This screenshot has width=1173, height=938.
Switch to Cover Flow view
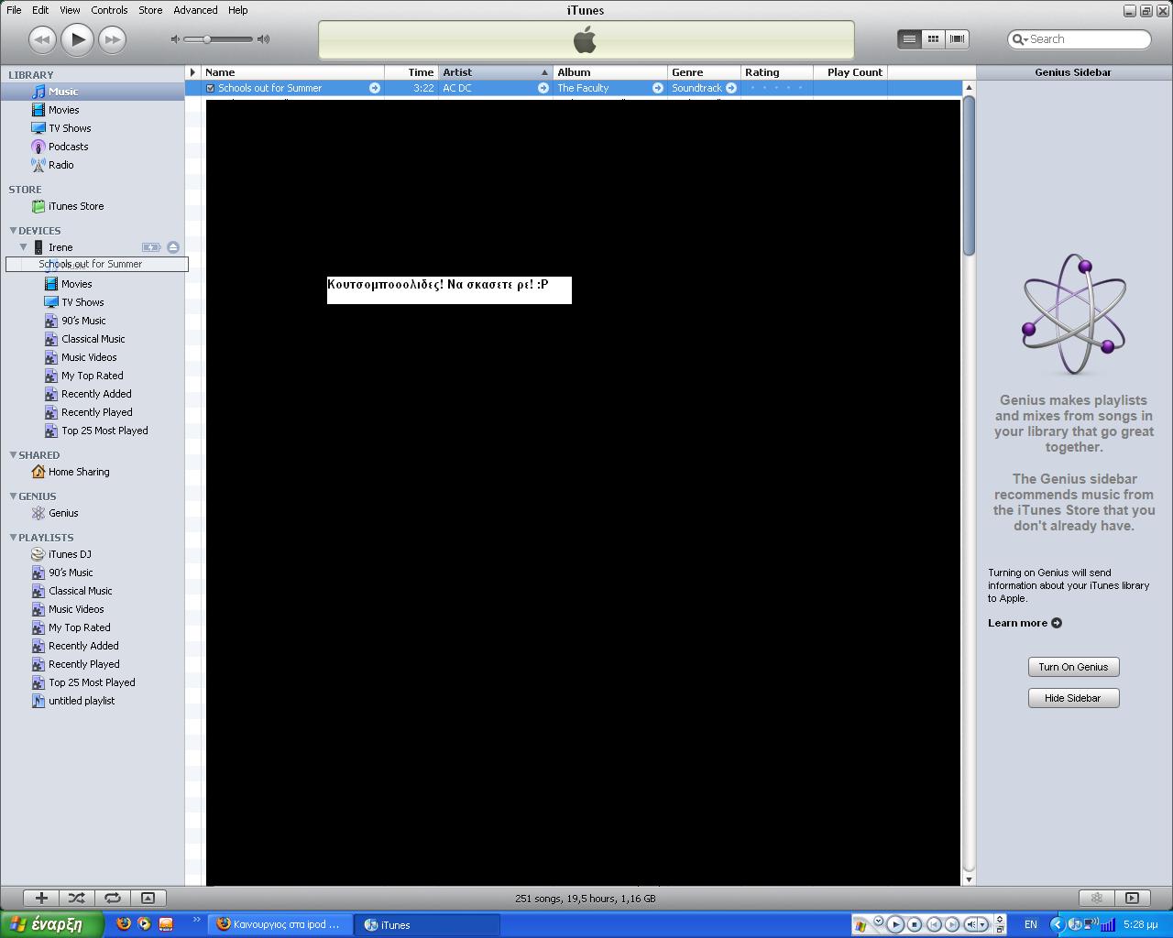point(957,38)
